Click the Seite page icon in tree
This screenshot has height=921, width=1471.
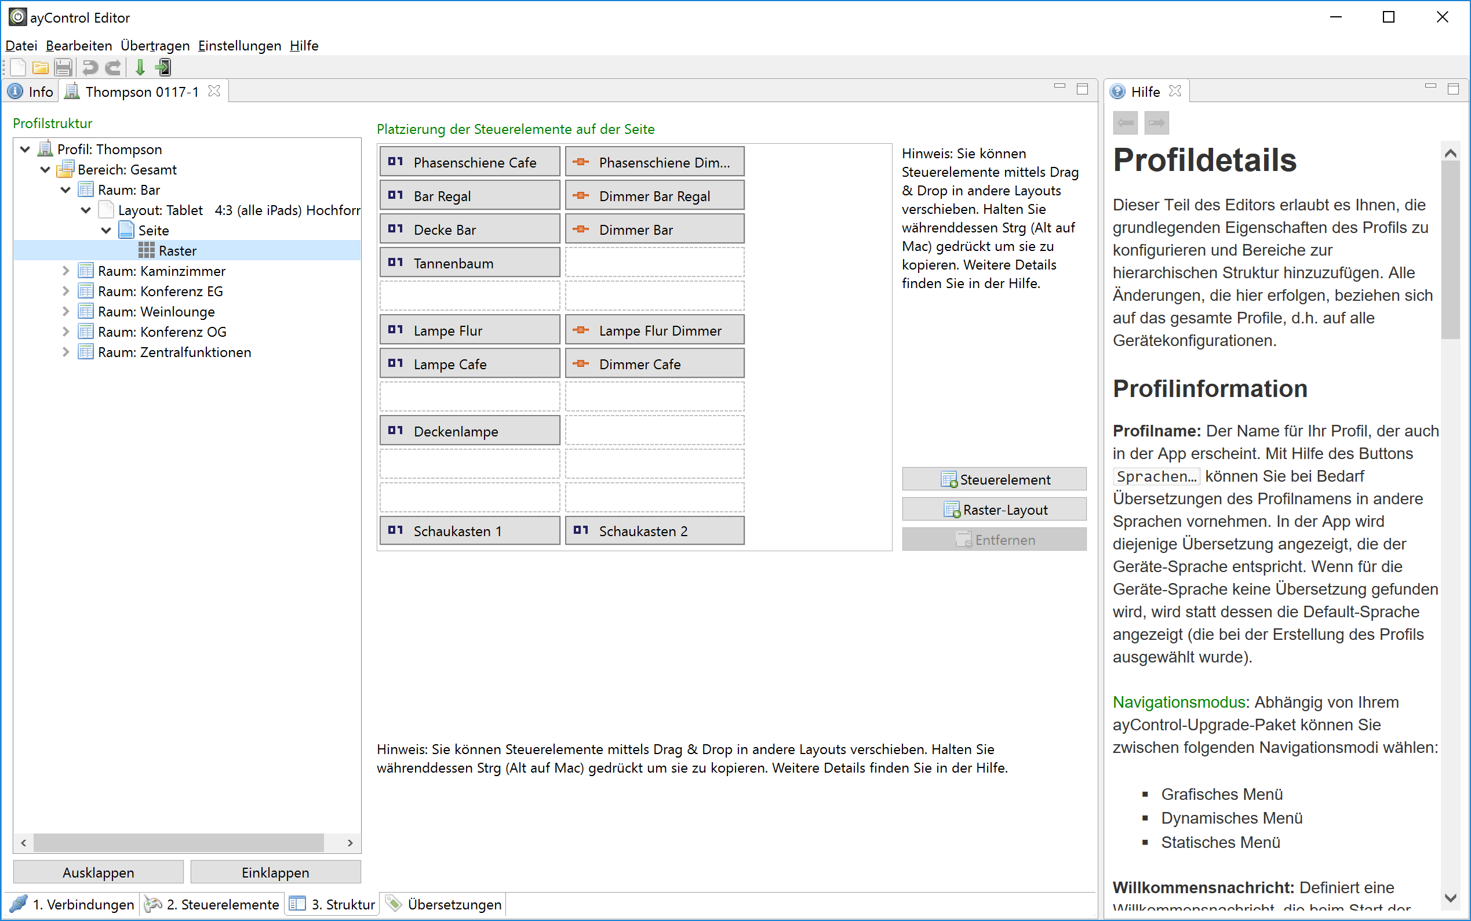pyautogui.click(x=126, y=230)
